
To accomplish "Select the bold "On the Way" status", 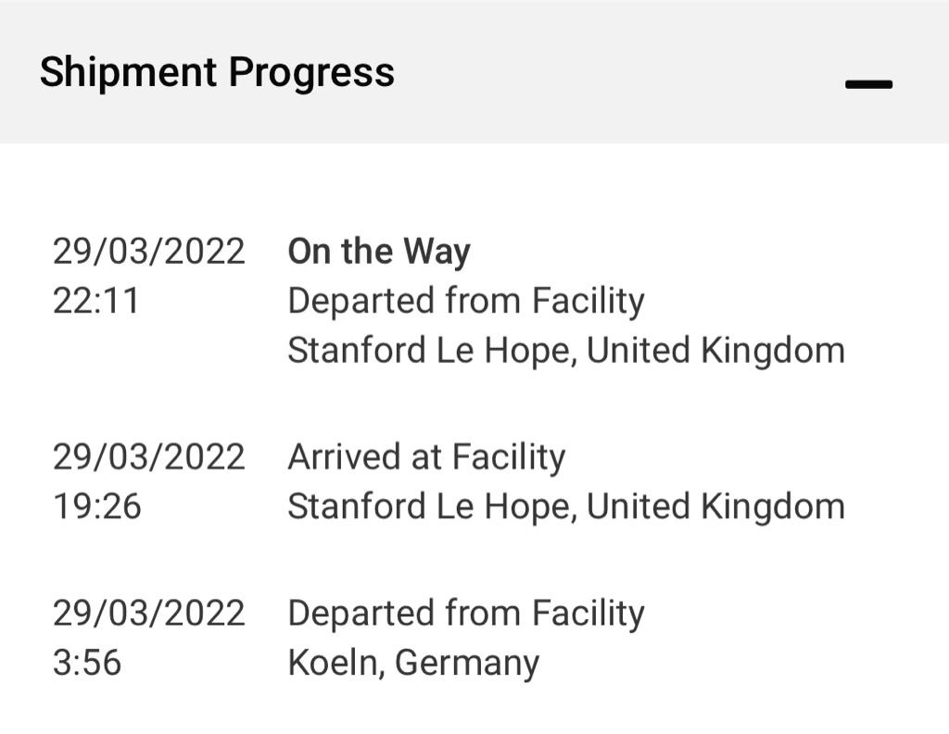I will pyautogui.click(x=379, y=252).
